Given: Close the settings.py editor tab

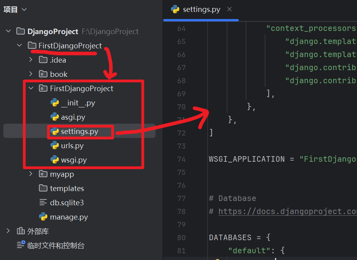Looking at the screenshot, I should click(x=229, y=10).
